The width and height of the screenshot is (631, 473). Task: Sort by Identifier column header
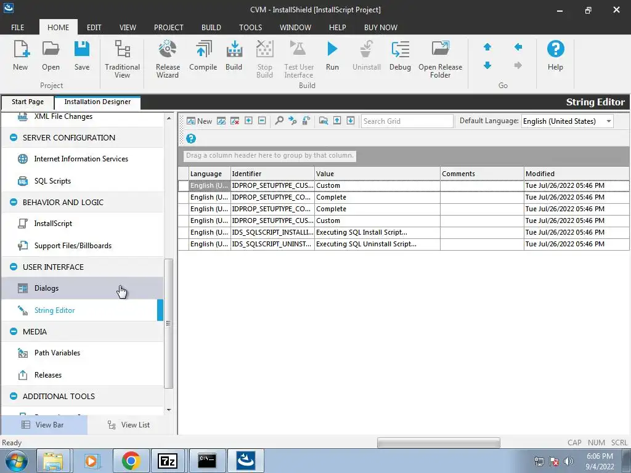(272, 174)
